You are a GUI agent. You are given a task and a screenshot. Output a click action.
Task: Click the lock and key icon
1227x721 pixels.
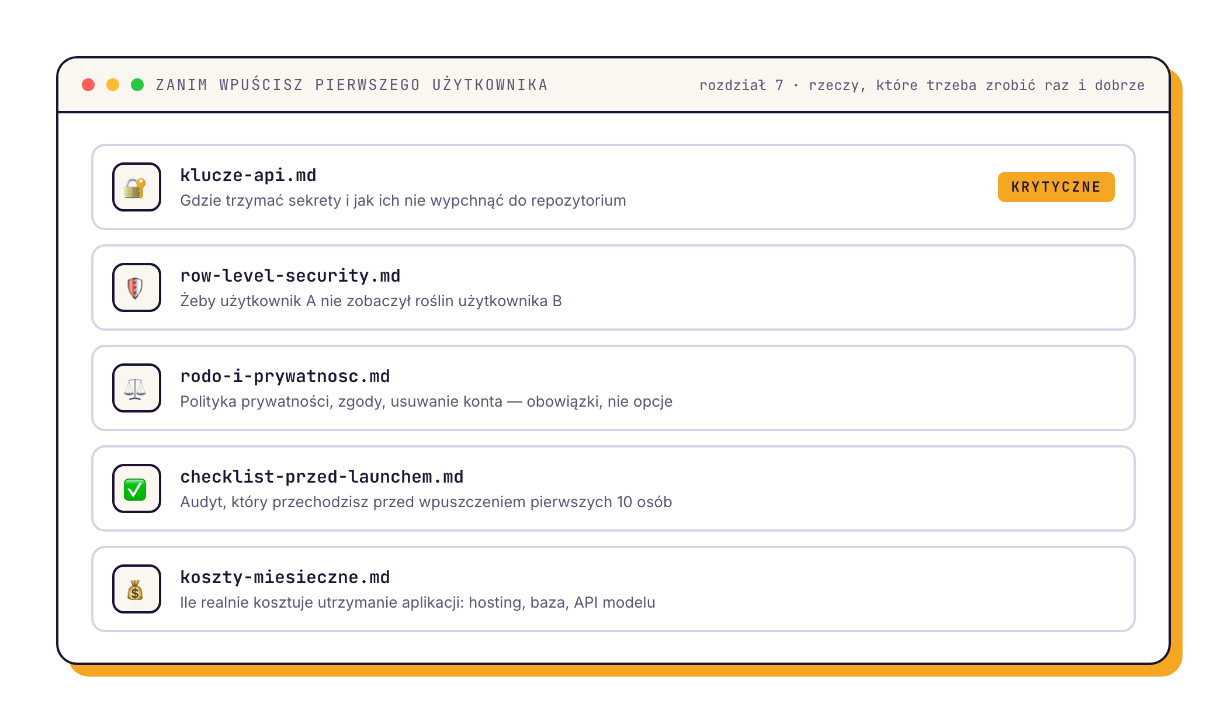coord(136,187)
